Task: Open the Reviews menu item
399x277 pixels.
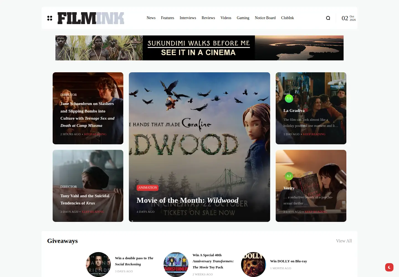Action: click(208, 18)
